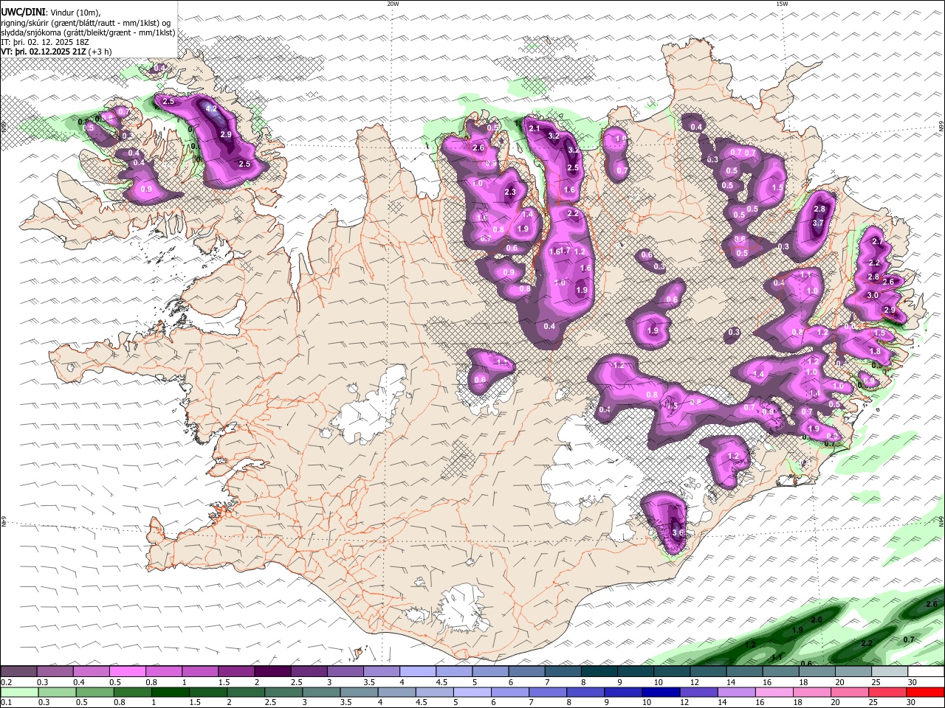Click the '4.2' snowfall value on the map
Viewport: 945px width, 708px height.
(x=211, y=109)
